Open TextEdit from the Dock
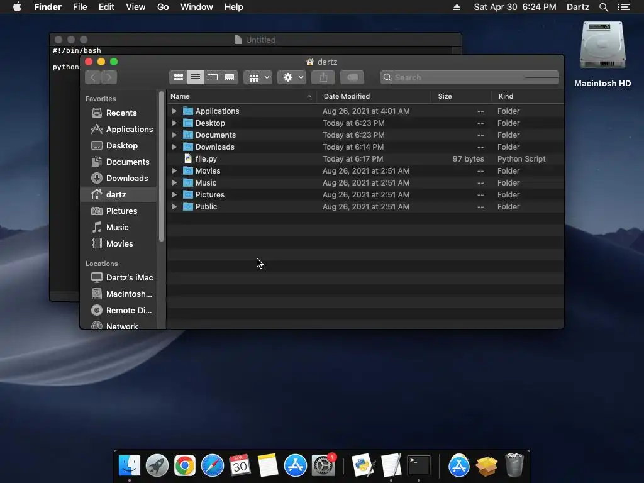This screenshot has width=644, height=483. (x=391, y=465)
